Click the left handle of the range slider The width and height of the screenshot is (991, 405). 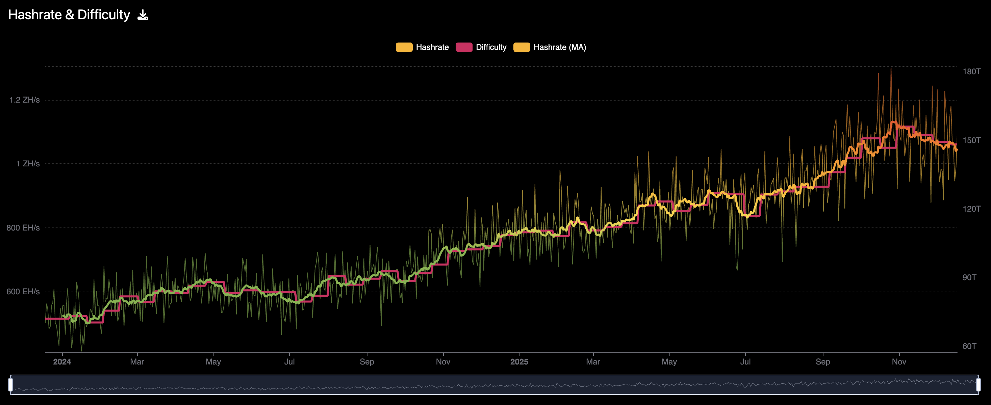pos(10,384)
